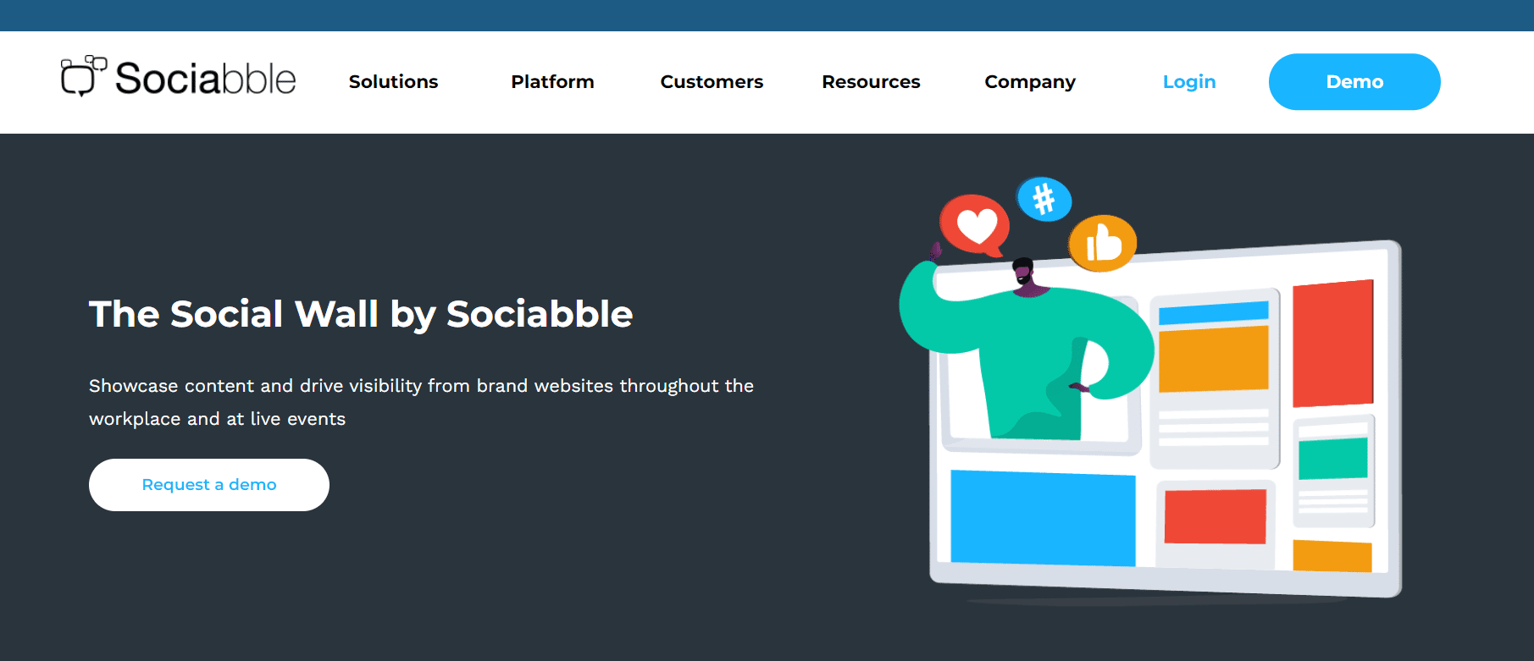This screenshot has height=661, width=1534.
Task: Click the orange block under the blue bar
Action: [1213, 359]
